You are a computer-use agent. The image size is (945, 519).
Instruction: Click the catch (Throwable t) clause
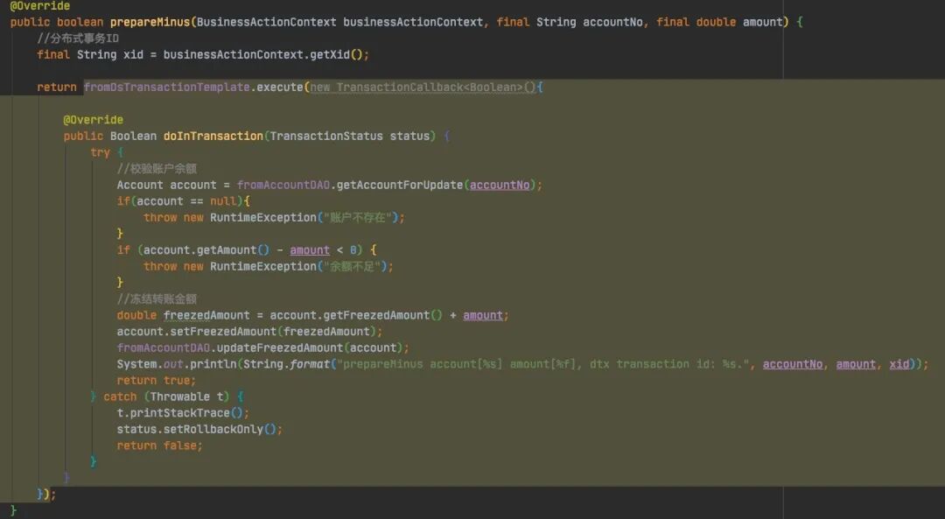click(166, 396)
